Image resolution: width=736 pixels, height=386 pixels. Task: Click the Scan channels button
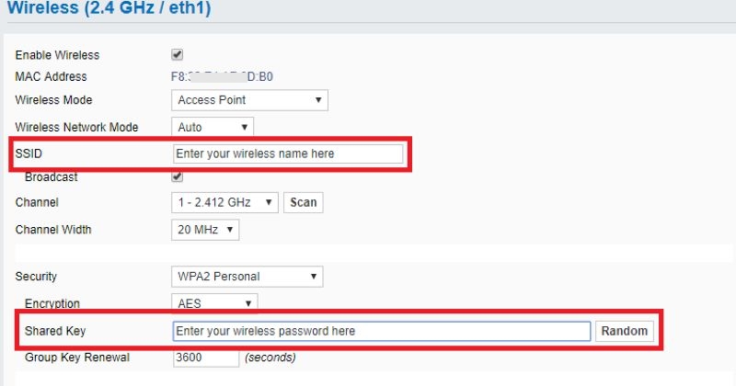coord(303,202)
